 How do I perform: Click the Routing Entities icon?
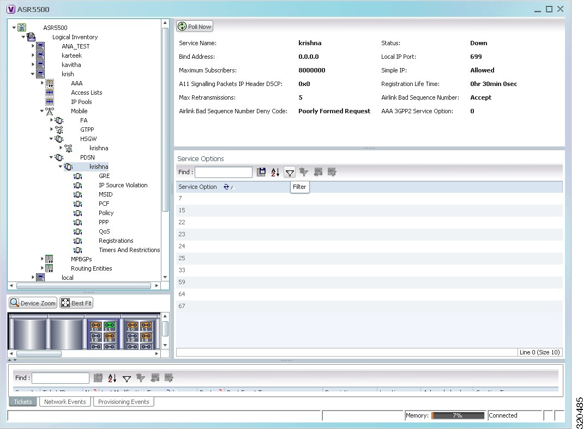point(49,268)
